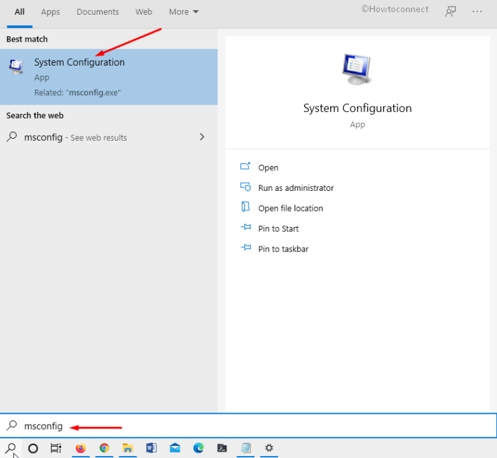This screenshot has width=497, height=458.
Task: Click Run as administrator
Action: point(296,188)
